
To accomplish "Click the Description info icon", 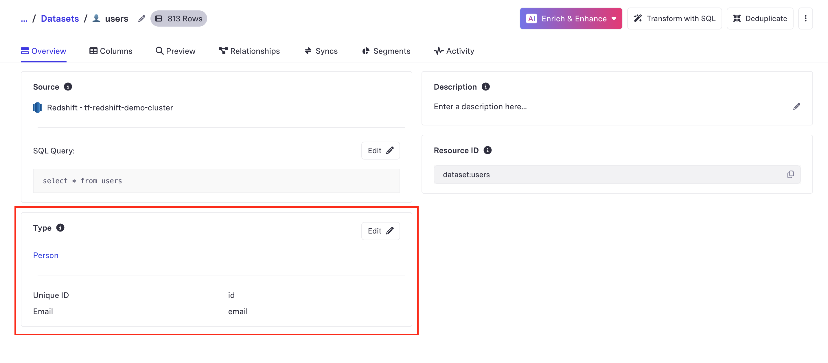I will [x=485, y=87].
